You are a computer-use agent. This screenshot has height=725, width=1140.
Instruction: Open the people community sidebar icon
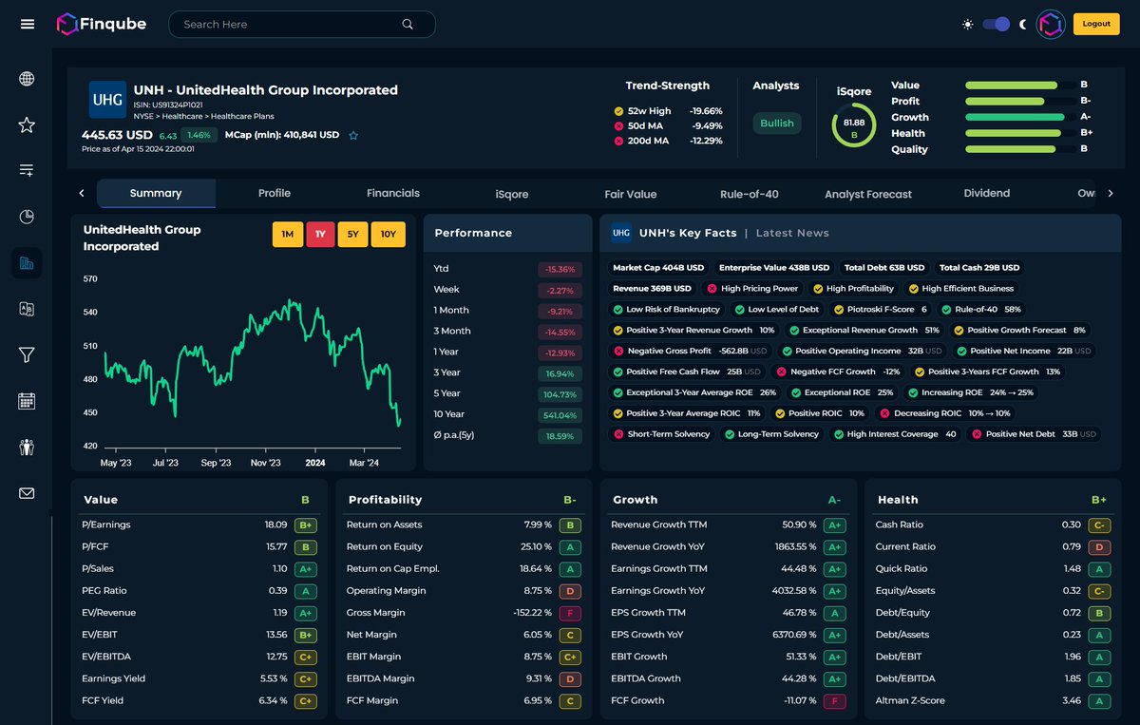[x=27, y=447]
